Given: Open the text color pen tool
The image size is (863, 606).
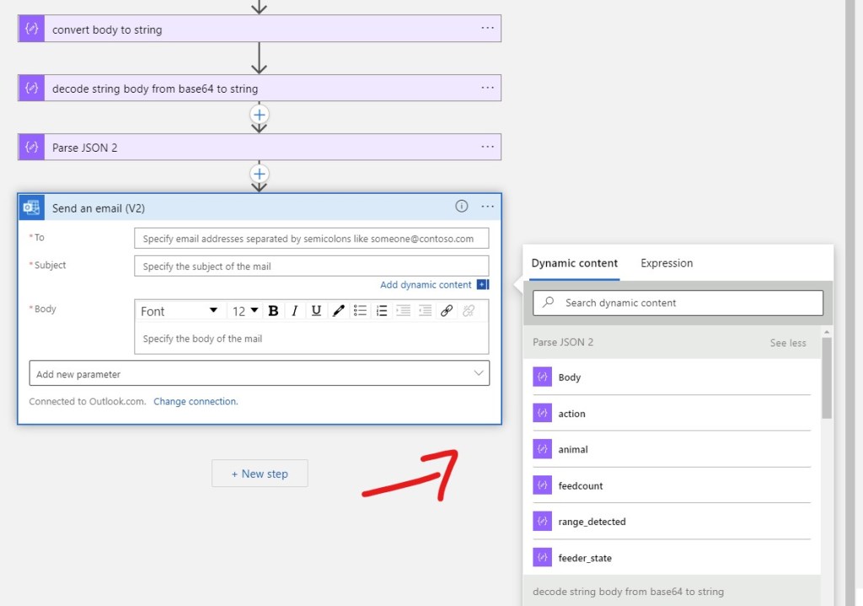Looking at the screenshot, I should click(x=339, y=311).
